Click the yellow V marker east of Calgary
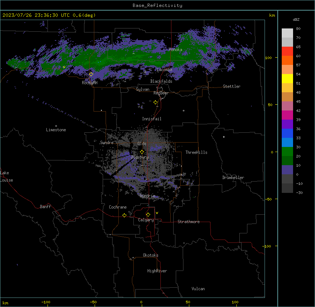Image resolution: width=315 pixels, height=307 pixels. click(157, 213)
